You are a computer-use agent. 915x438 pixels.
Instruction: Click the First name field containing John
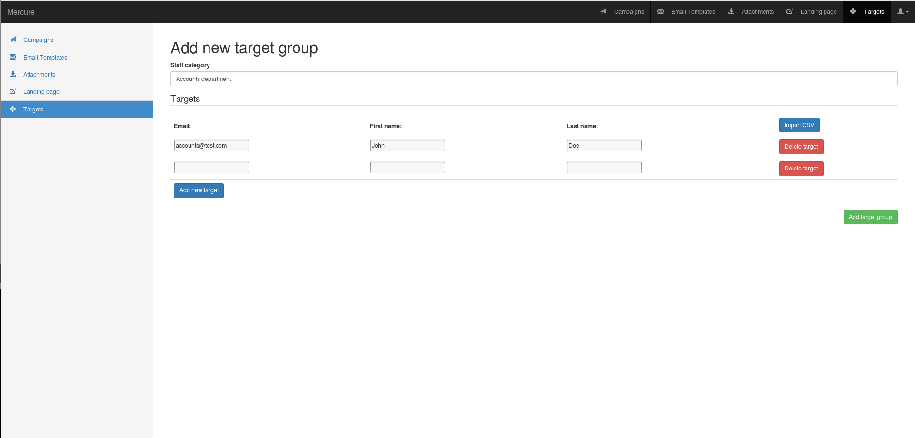tap(408, 146)
